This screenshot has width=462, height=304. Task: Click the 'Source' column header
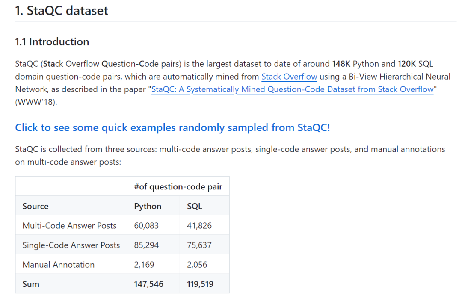(36, 206)
